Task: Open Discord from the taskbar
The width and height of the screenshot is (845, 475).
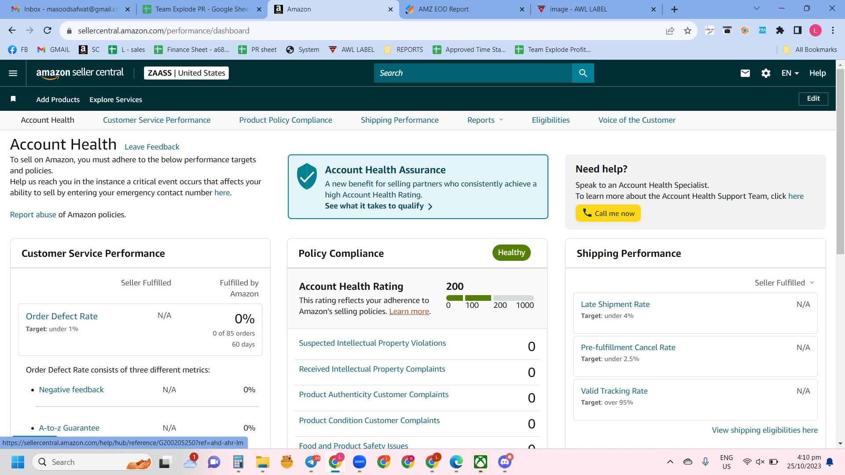Action: pyautogui.click(x=505, y=462)
